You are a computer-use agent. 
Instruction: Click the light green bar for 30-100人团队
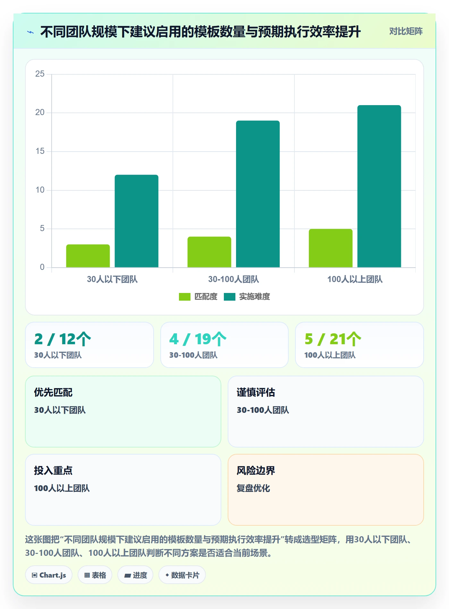click(209, 252)
